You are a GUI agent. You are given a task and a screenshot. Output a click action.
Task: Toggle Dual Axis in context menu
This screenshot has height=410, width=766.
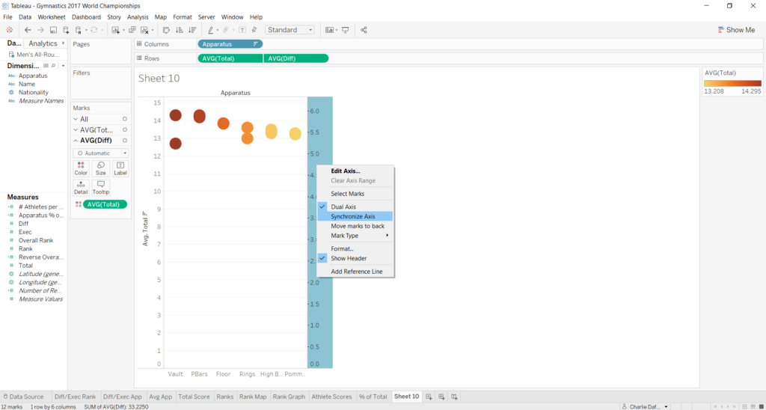(355, 206)
